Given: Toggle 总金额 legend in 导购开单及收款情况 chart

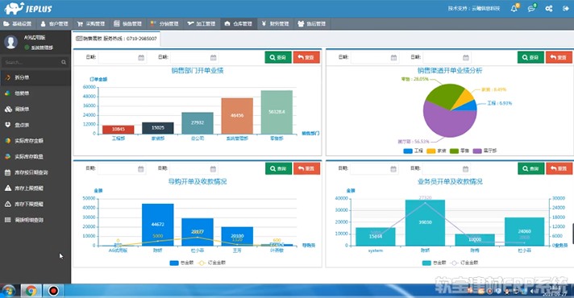Looking at the screenshot, I should tap(181, 263).
